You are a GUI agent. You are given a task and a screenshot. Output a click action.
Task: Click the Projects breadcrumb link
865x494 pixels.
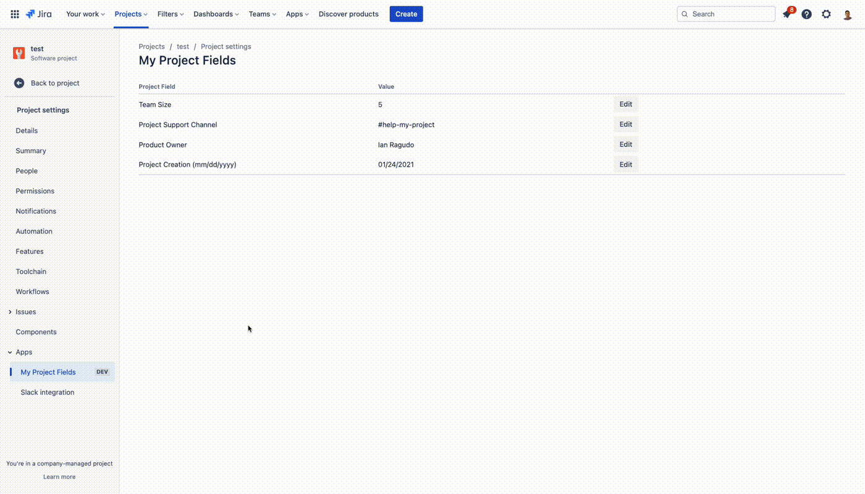point(151,46)
